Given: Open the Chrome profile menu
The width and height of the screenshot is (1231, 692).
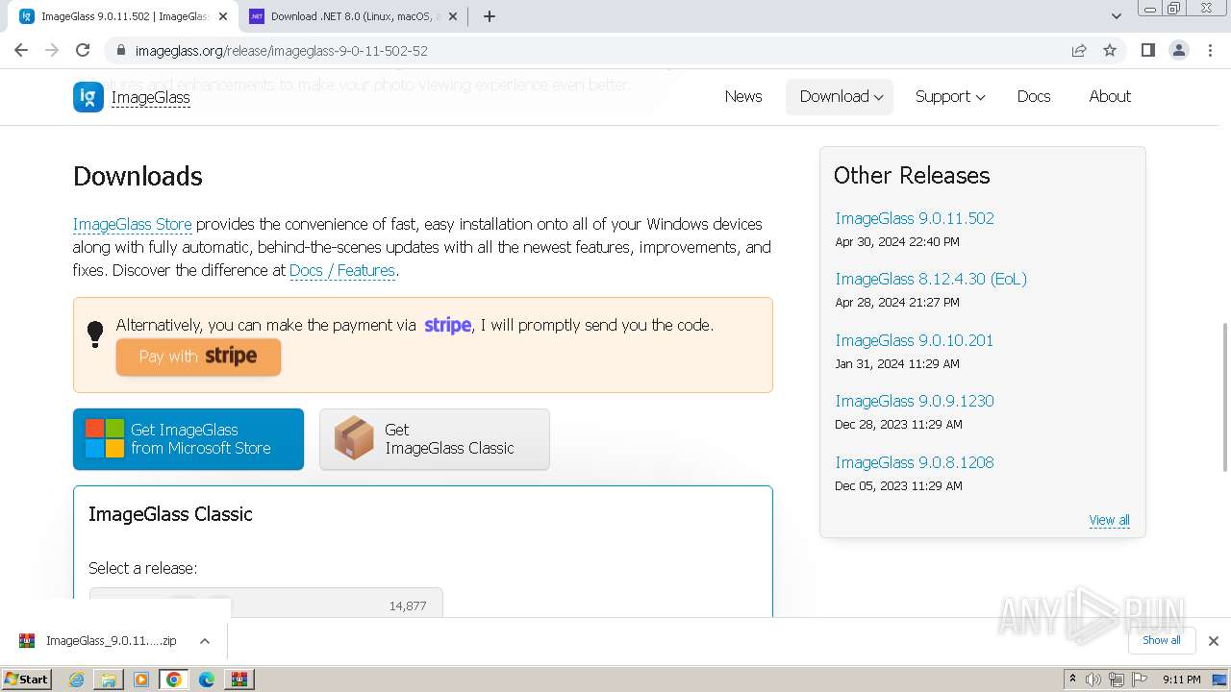Looking at the screenshot, I should 1178,50.
